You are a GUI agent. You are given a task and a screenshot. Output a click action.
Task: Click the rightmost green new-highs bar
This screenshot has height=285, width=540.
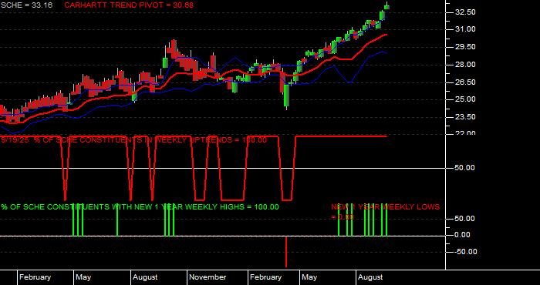point(386,220)
